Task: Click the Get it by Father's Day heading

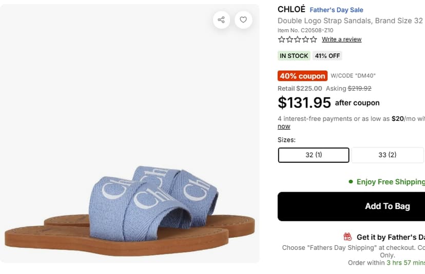Action: [x=391, y=237]
